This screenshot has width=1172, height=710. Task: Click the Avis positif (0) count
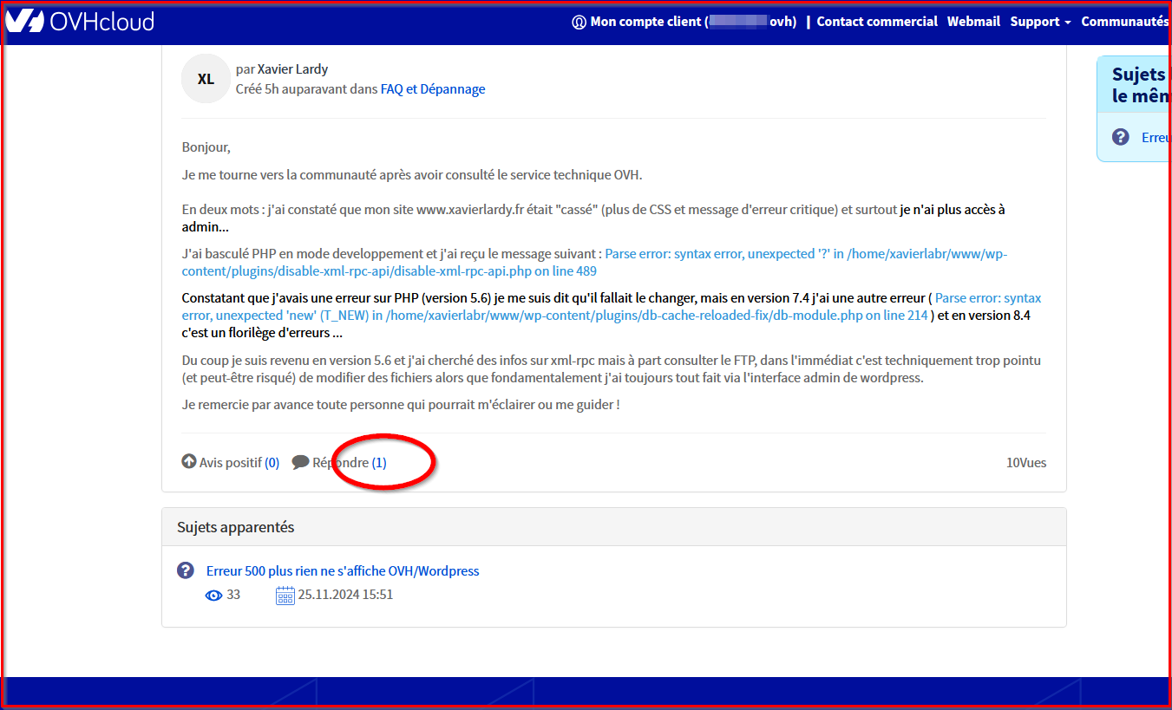pyautogui.click(x=272, y=463)
